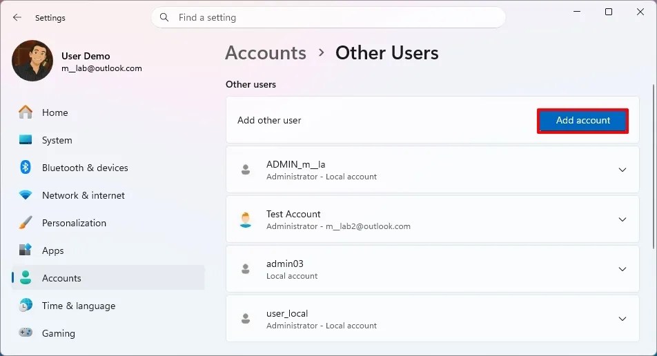Select Network & internet in sidebar
The width and height of the screenshot is (657, 356).
108,195
